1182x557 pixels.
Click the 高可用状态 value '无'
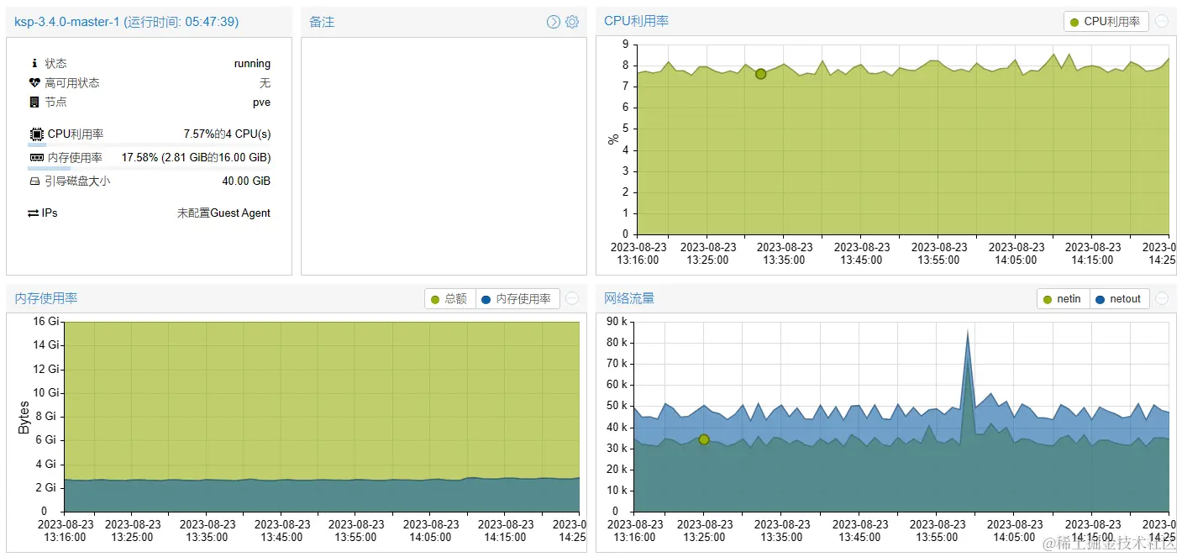[x=265, y=82]
